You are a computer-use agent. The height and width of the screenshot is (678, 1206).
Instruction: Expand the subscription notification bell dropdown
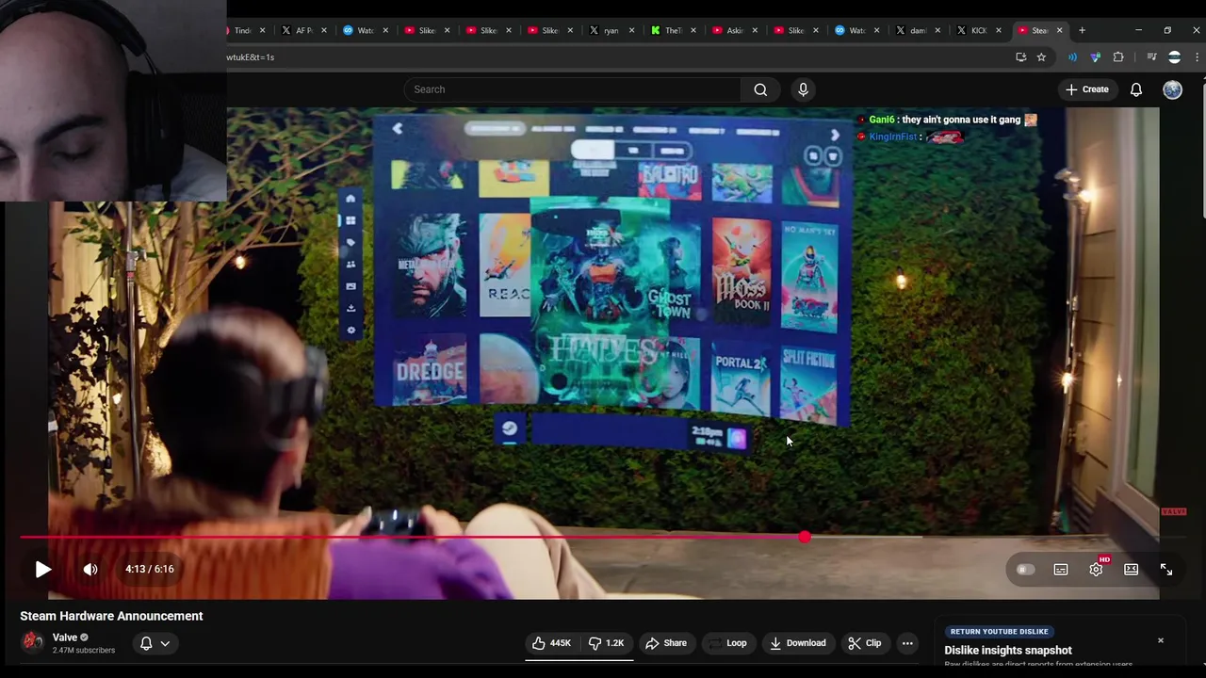pos(155,643)
